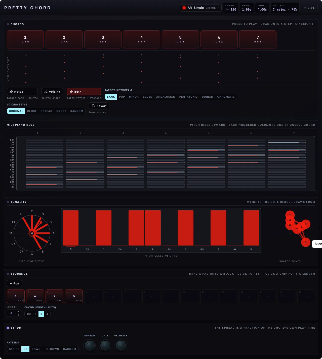This screenshot has height=359, width=322.
Task: Click the dice icon on Both button
Action: coord(71,92)
